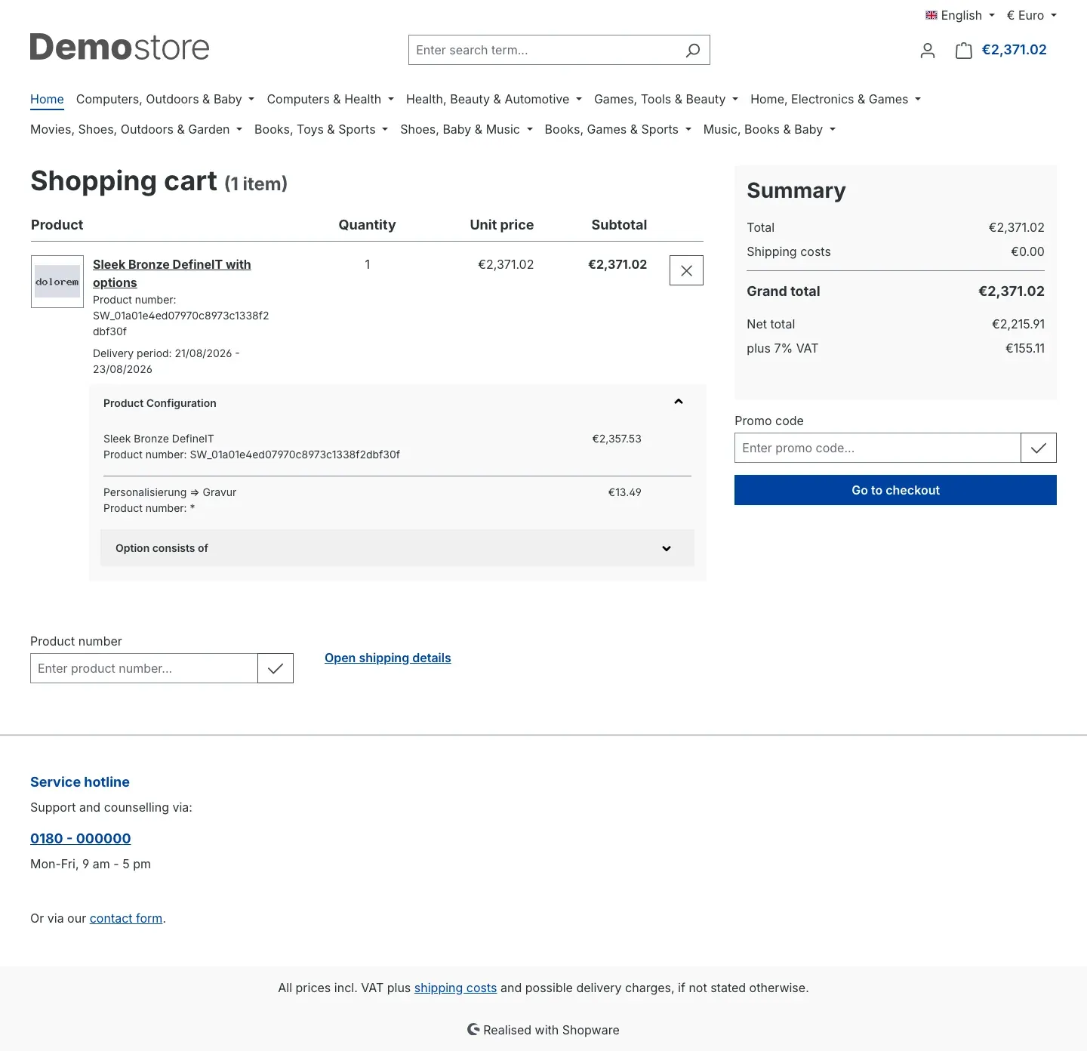Viewport: 1087px width, 1051px height.
Task: Open the contact form link
Action: pyautogui.click(x=126, y=918)
